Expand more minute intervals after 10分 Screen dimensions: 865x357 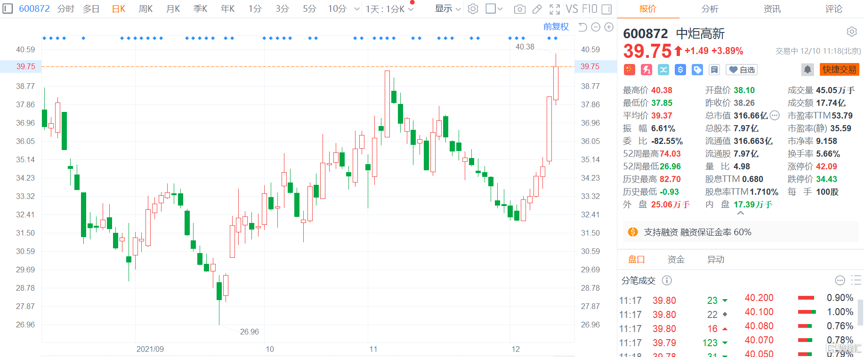tap(357, 9)
